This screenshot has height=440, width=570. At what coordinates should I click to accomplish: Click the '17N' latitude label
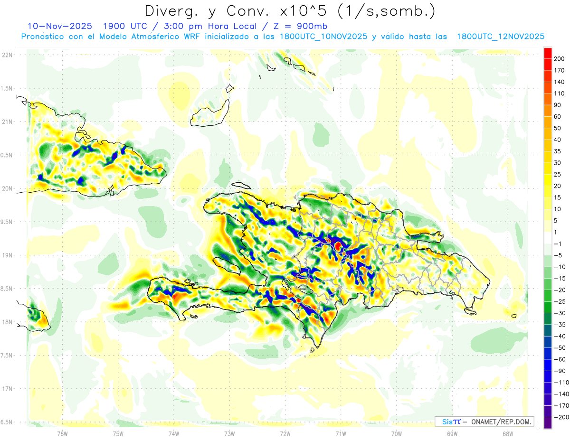click(x=6, y=389)
